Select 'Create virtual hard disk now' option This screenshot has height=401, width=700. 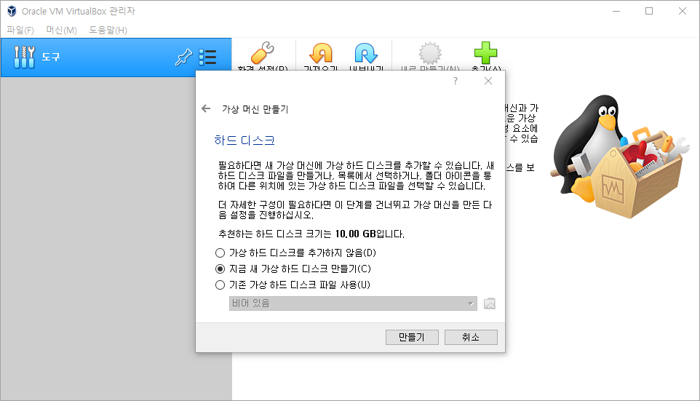point(293,269)
